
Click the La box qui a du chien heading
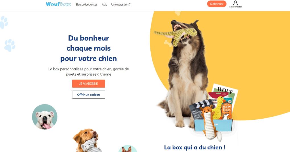pyautogui.click(x=195, y=147)
